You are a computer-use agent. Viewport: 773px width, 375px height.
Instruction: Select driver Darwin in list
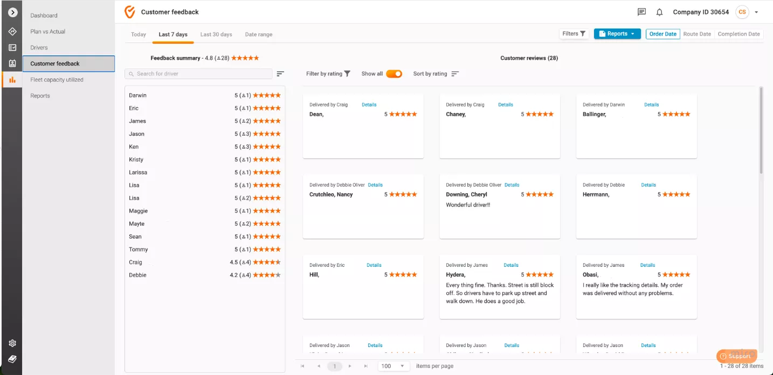coord(205,95)
